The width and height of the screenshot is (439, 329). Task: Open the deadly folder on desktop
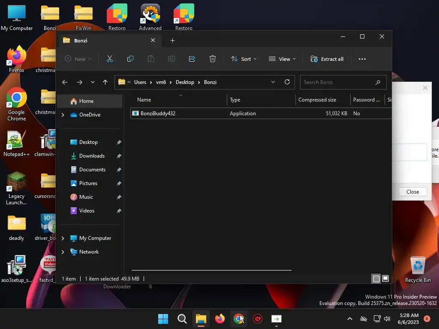(x=17, y=228)
